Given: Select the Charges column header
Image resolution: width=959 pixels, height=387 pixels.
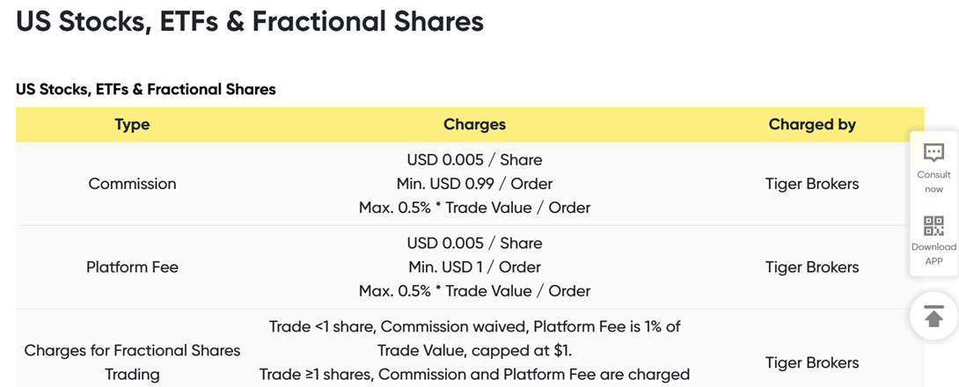Looking at the screenshot, I should pyautogui.click(x=474, y=125).
